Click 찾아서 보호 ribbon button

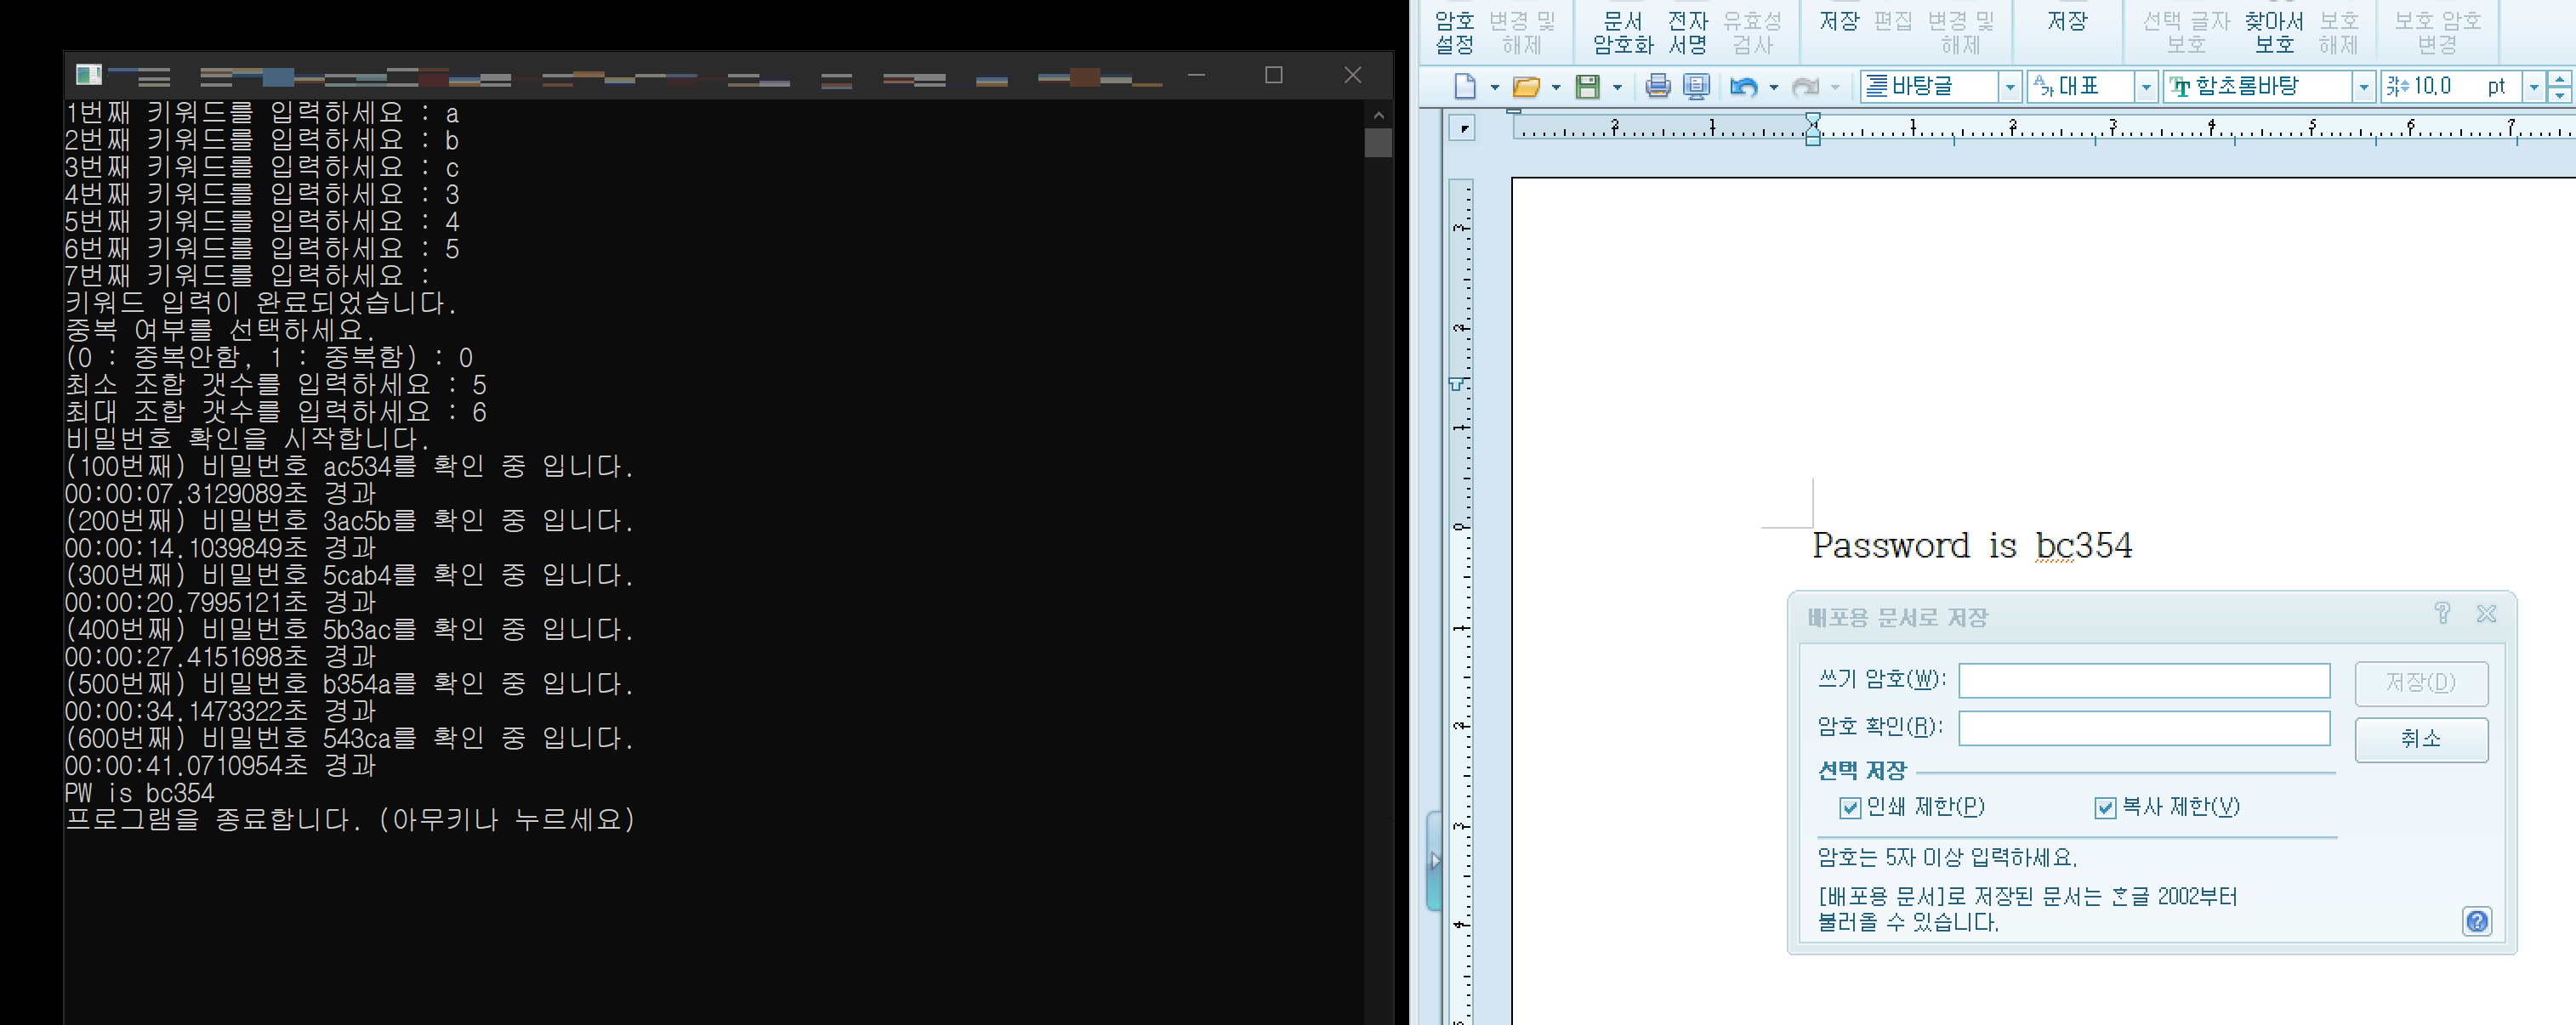(2273, 32)
